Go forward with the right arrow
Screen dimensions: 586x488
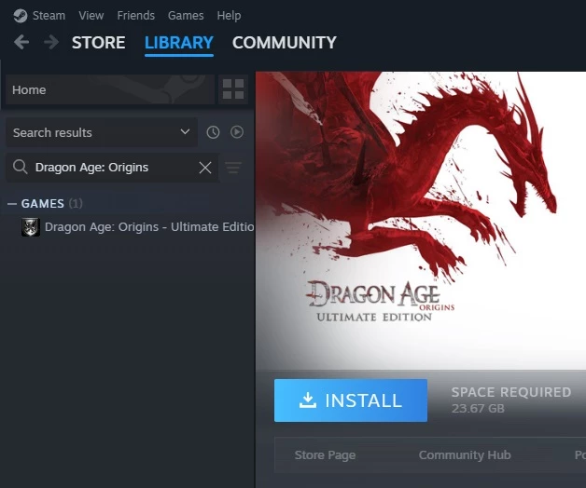(51, 42)
